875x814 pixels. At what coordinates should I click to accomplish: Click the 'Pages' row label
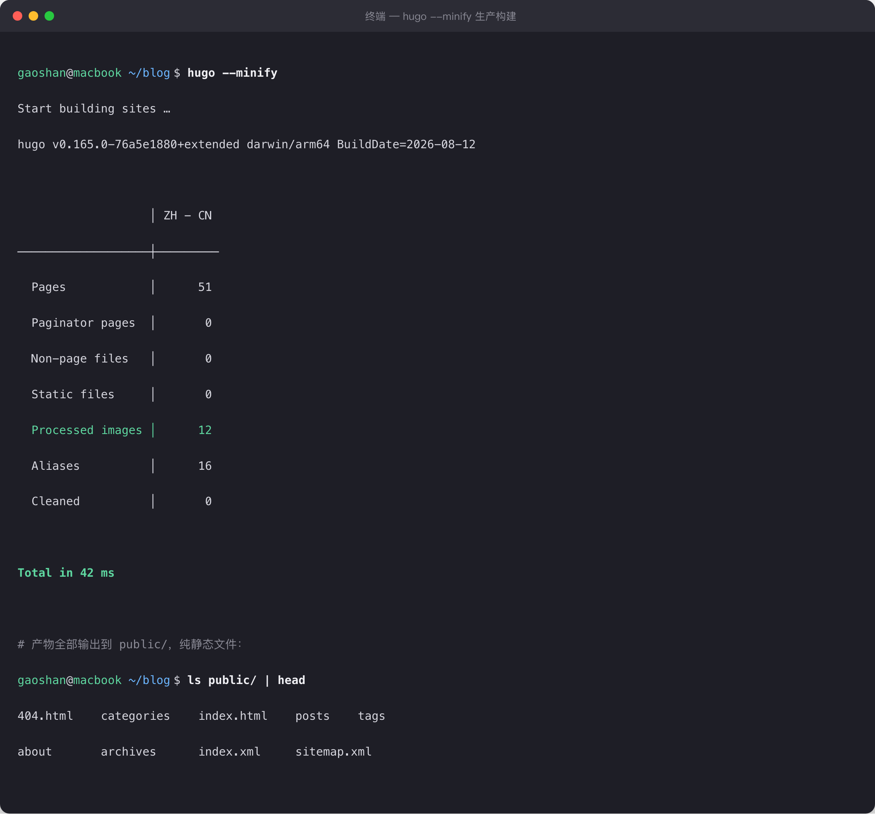pos(49,287)
